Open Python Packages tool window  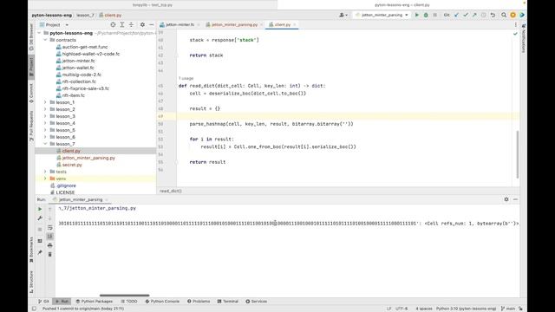tap(95, 302)
